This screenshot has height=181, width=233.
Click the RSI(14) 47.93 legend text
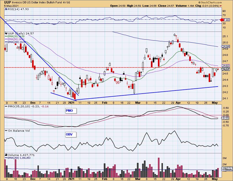coord(18,9)
